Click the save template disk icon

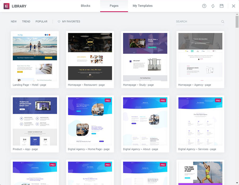click(221, 6)
